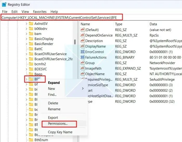Click the ObjectName value icon
Screen dimensions: 182x142
click(x=82, y=74)
